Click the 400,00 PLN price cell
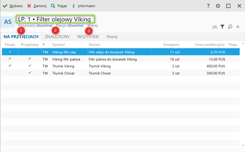Image resolution: width=245 pixels, height=152 pixels. 216,66
